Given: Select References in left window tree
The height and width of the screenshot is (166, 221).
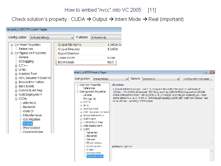Looking at the screenshot, I should pyautogui.click(x=26, y=49).
